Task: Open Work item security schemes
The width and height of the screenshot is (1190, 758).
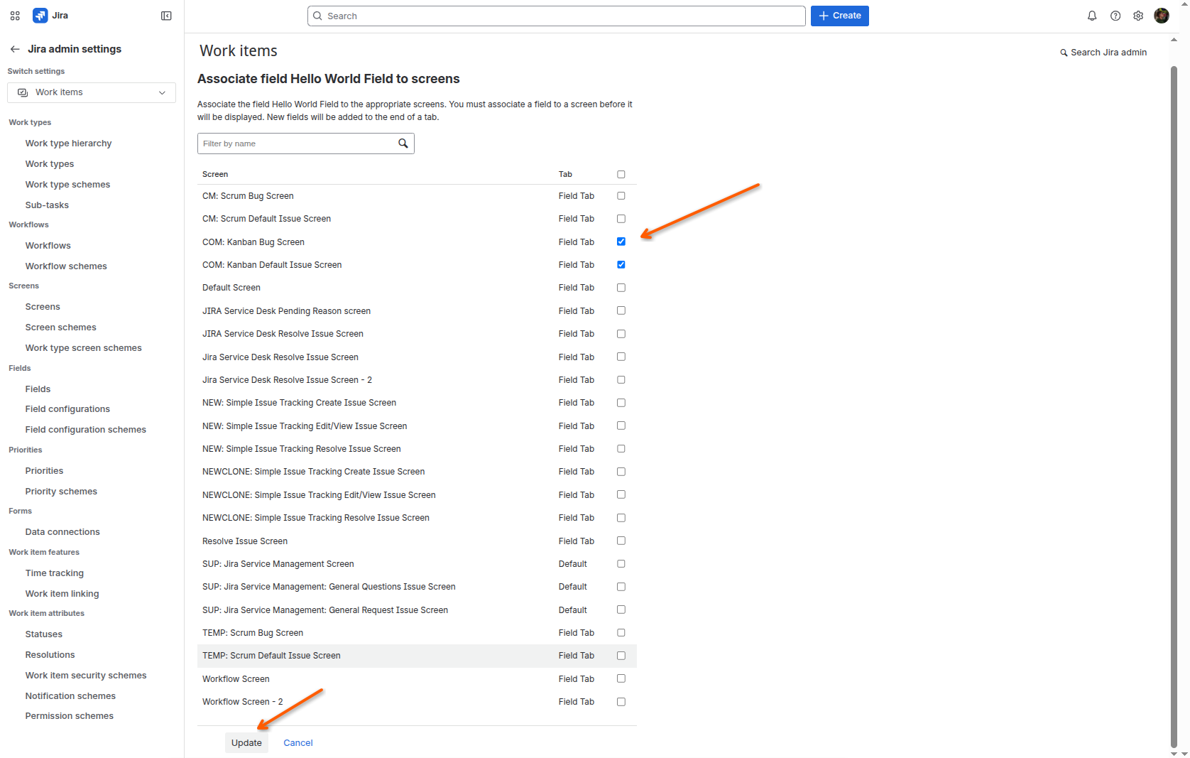Action: (86, 676)
